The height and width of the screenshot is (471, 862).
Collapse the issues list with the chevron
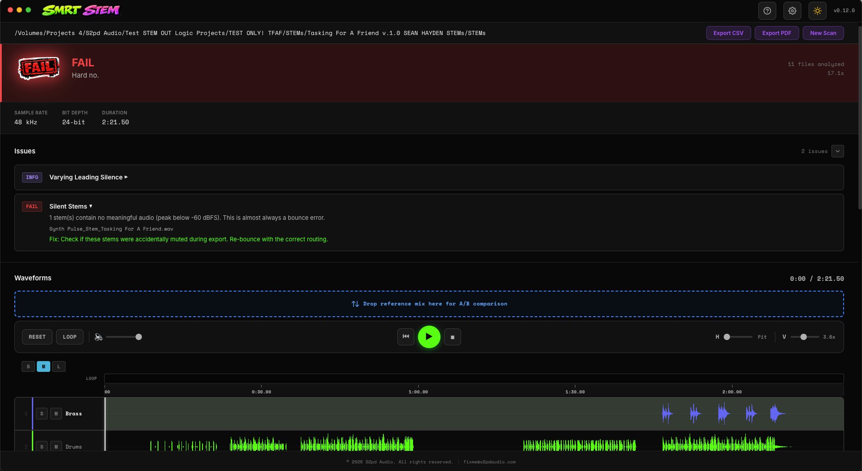[837, 151]
